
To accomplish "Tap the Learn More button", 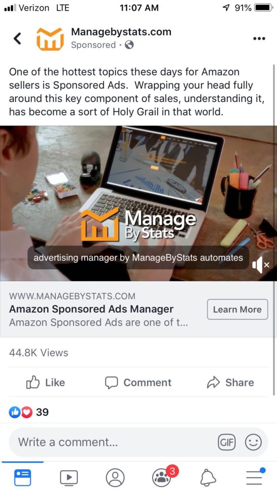I will (237, 309).
